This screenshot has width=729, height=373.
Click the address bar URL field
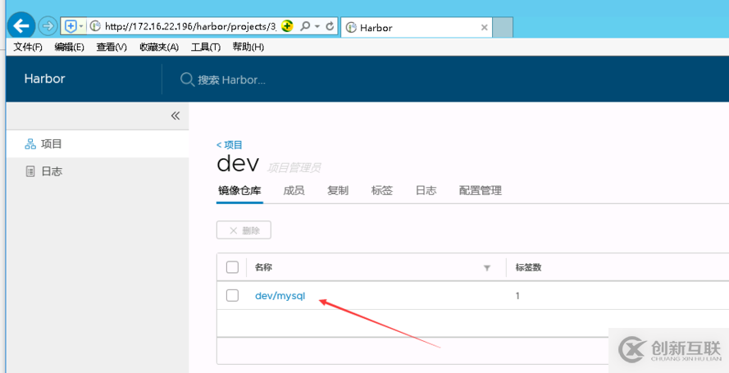tap(190, 26)
